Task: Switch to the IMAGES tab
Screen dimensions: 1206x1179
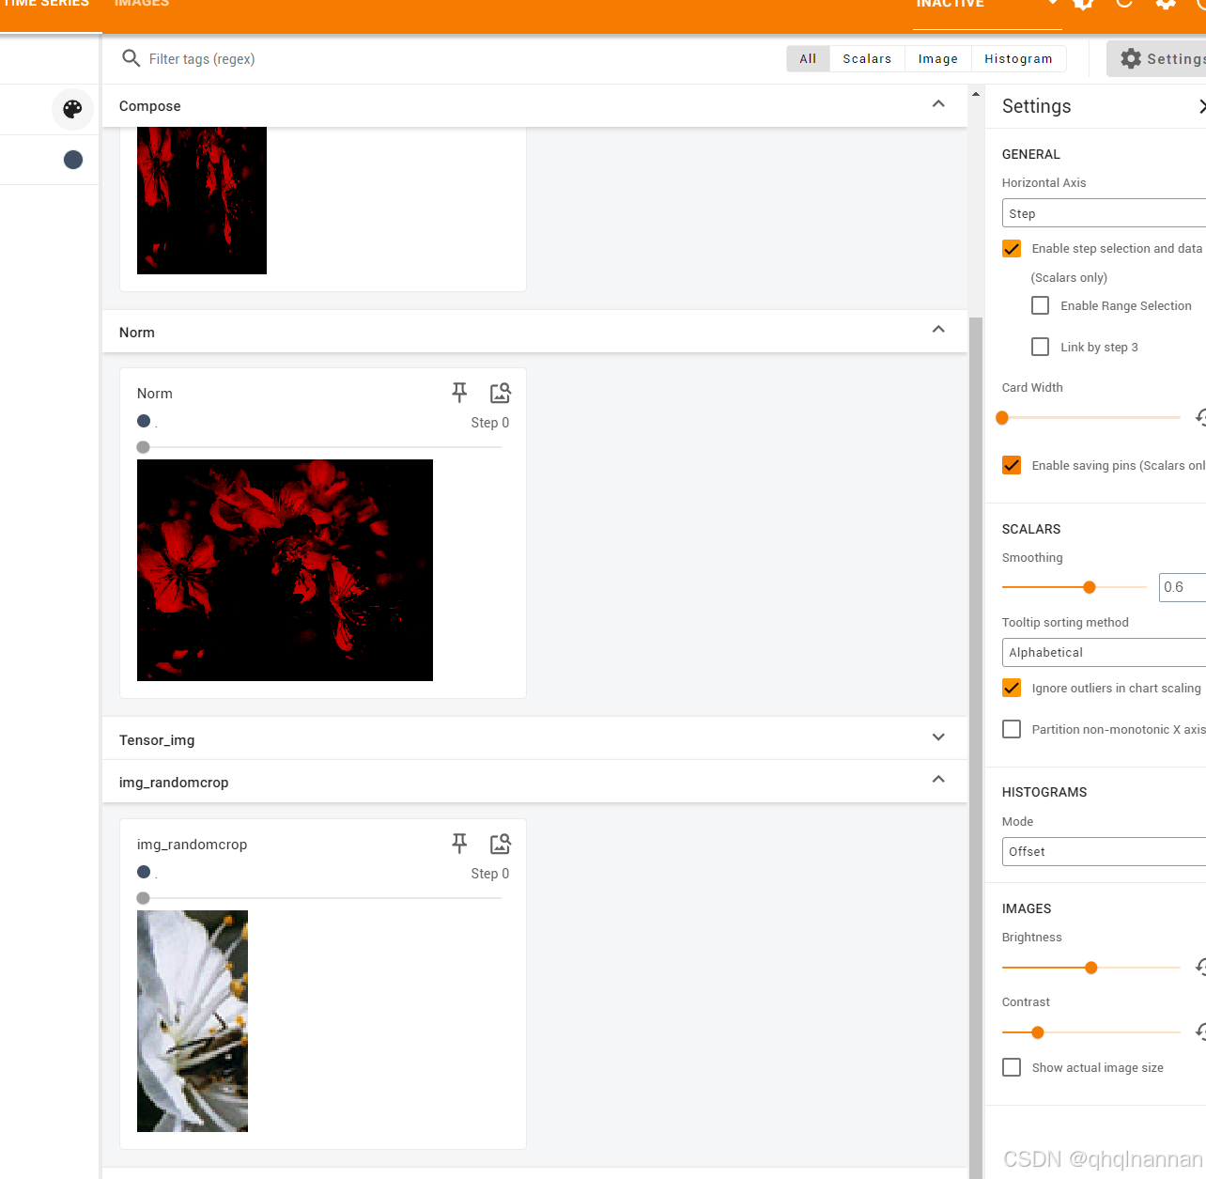Action: (142, 4)
